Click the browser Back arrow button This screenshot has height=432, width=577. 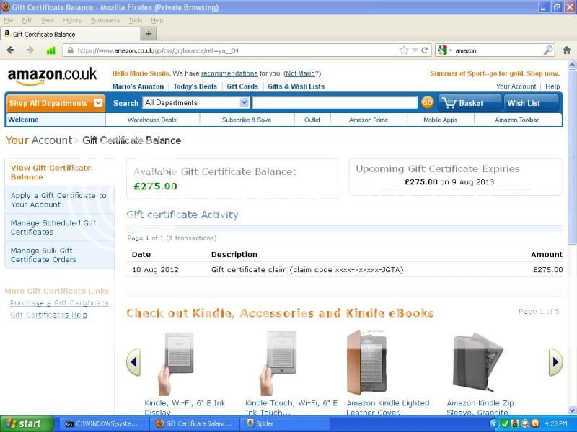tap(10, 50)
